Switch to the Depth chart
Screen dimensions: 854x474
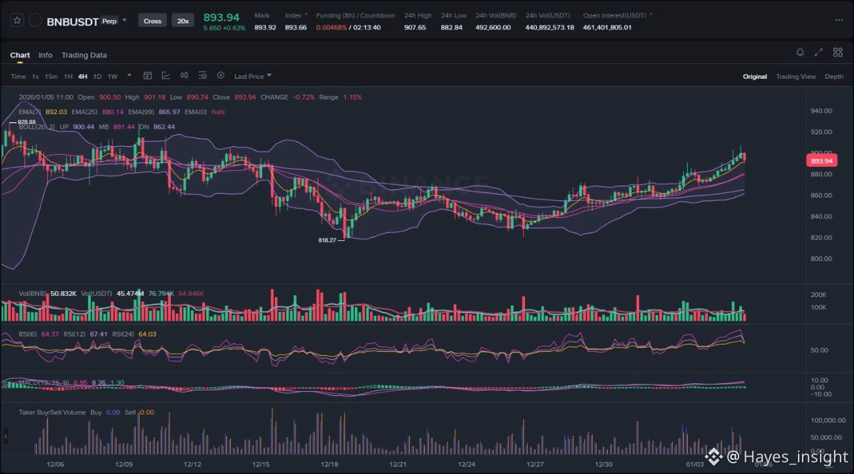click(834, 77)
